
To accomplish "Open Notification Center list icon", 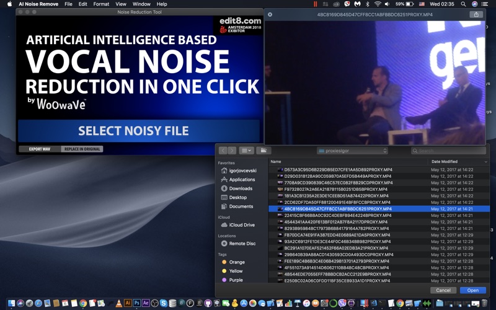I will 485,4.
